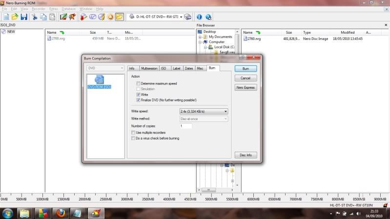The width and height of the screenshot is (390, 219).
Task: Click the Disc Info button
Action: [x=246, y=155]
